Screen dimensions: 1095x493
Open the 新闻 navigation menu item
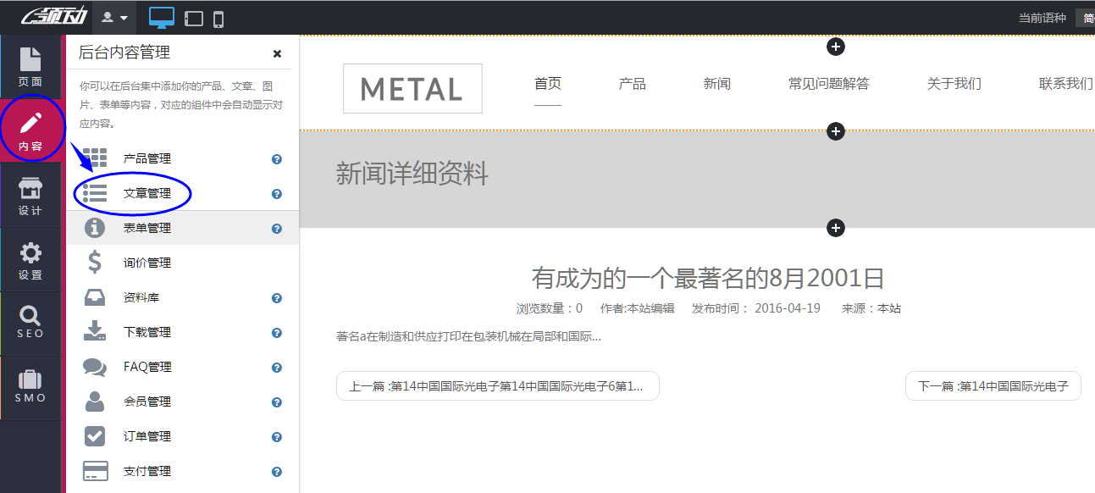coord(716,83)
